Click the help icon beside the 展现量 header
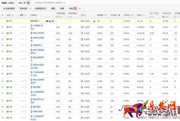 104,15
